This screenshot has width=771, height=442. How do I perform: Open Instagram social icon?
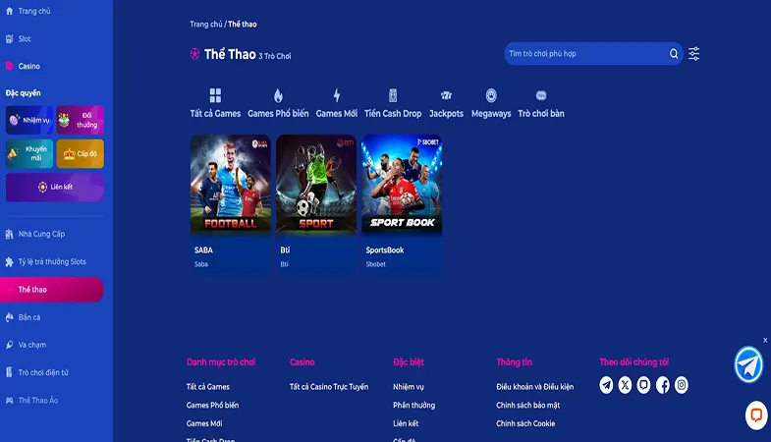click(682, 385)
